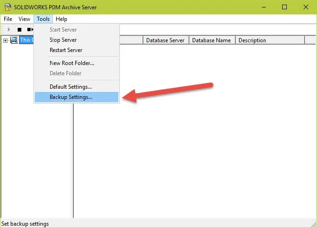
Task: Select the This Computer tree icon
Action: point(14,40)
